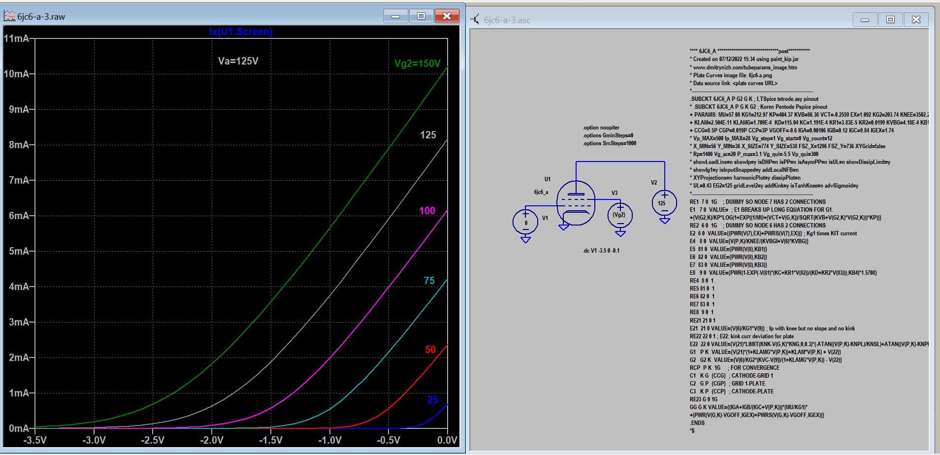The width and height of the screenshot is (940, 455).
Task: Click the 6jc6-a-3.raw window title text
Action: click(41, 17)
